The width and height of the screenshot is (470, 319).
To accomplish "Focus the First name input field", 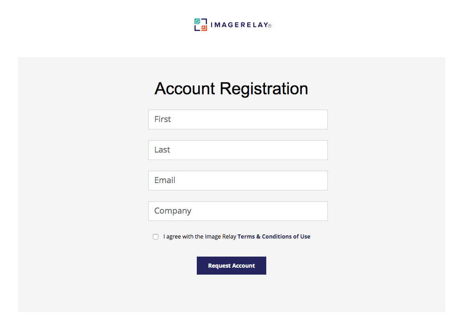I will coord(238,119).
